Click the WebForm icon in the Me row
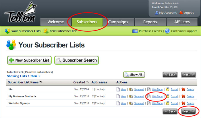 coord(149,89)
